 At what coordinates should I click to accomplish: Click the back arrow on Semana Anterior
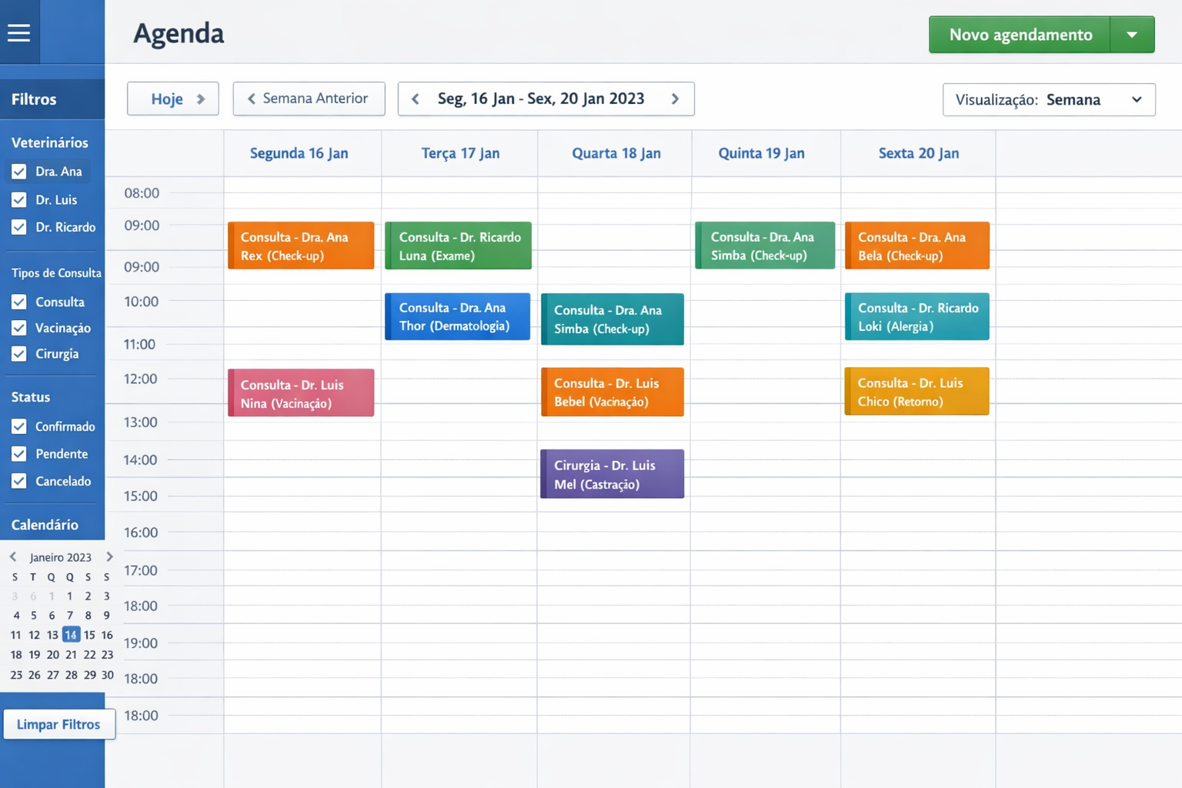pos(251,98)
